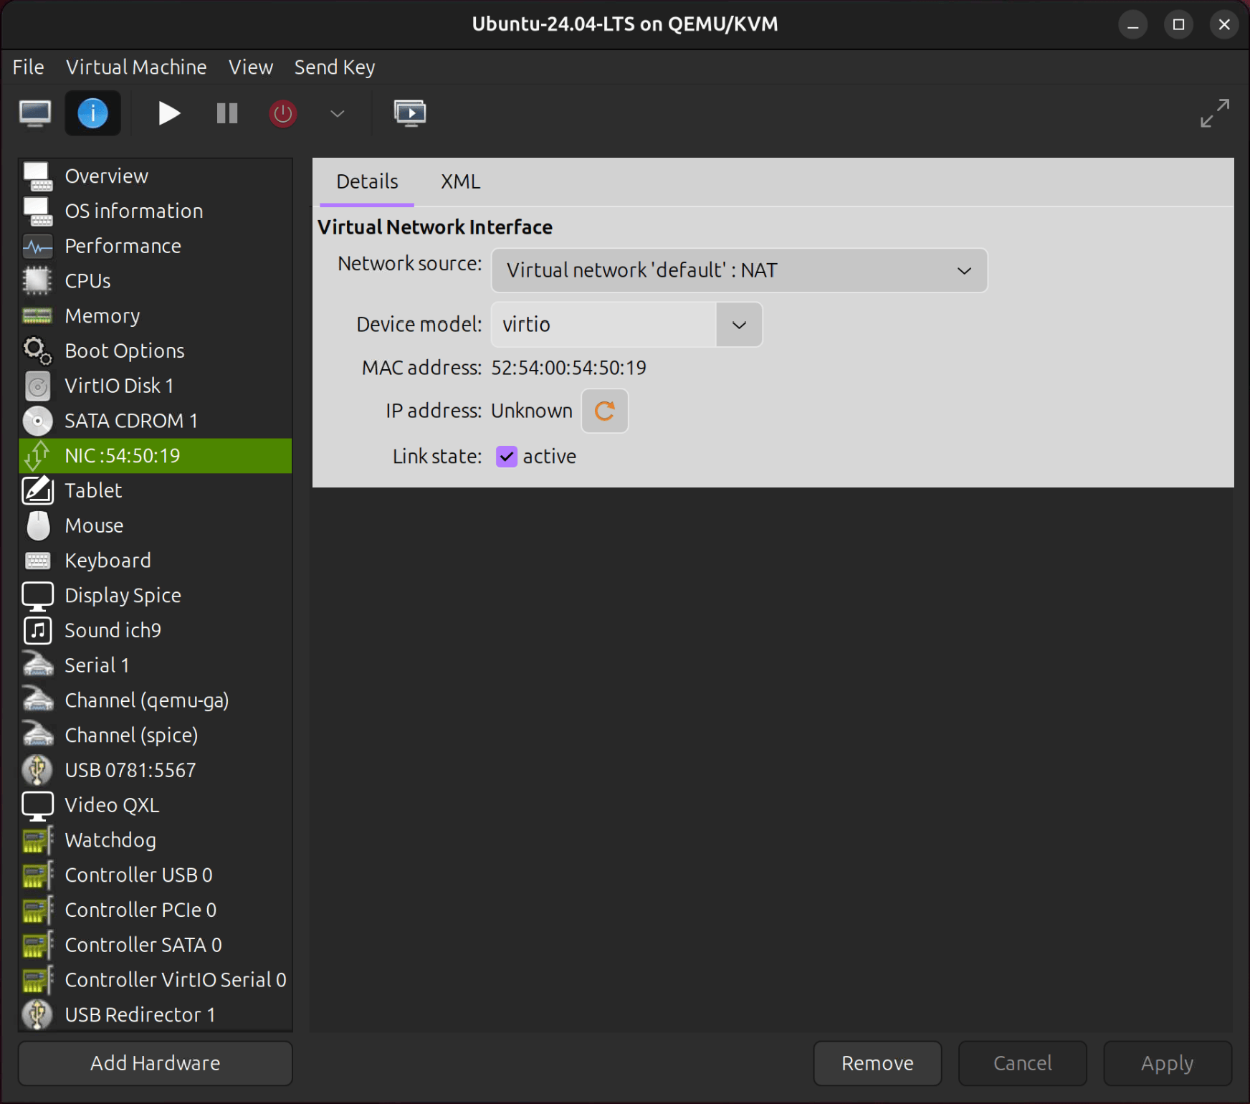Apply the network interface changes
The image size is (1250, 1104).
pos(1167,1063)
